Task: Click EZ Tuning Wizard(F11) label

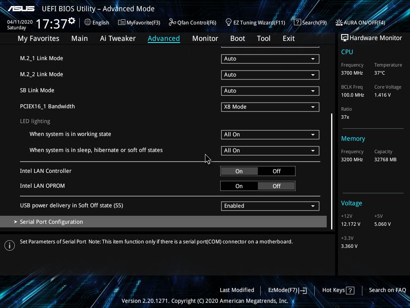Action: [259, 22]
